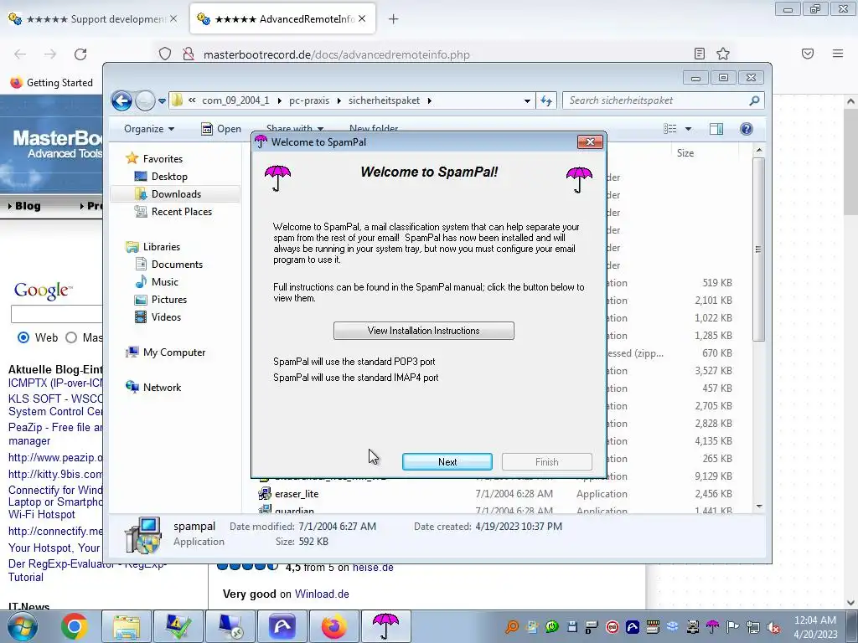
Task: Click the Explorer refresh address button
Action: coord(546,100)
